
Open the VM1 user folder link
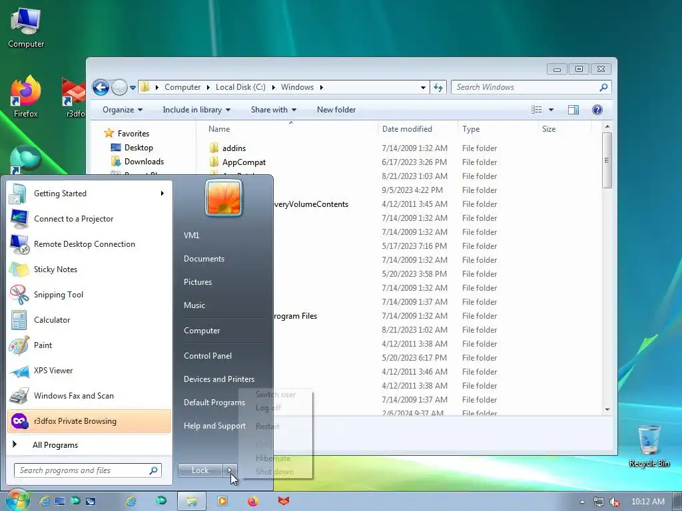pos(191,235)
